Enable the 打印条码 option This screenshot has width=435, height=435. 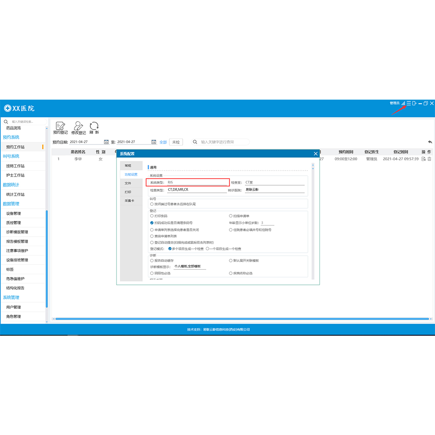tap(152, 216)
